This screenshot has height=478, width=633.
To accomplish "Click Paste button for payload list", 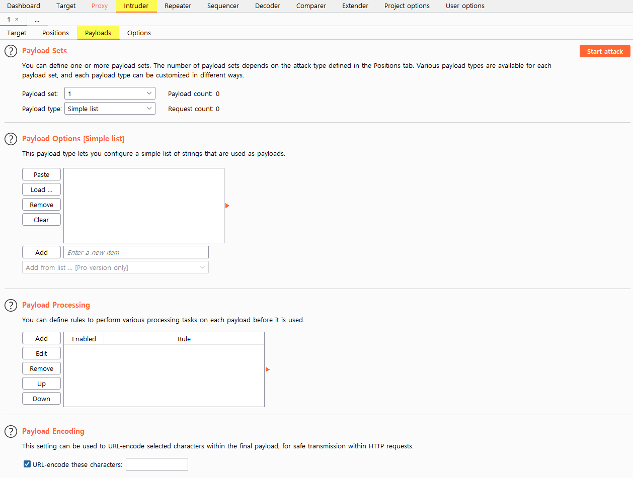I will (x=41, y=174).
